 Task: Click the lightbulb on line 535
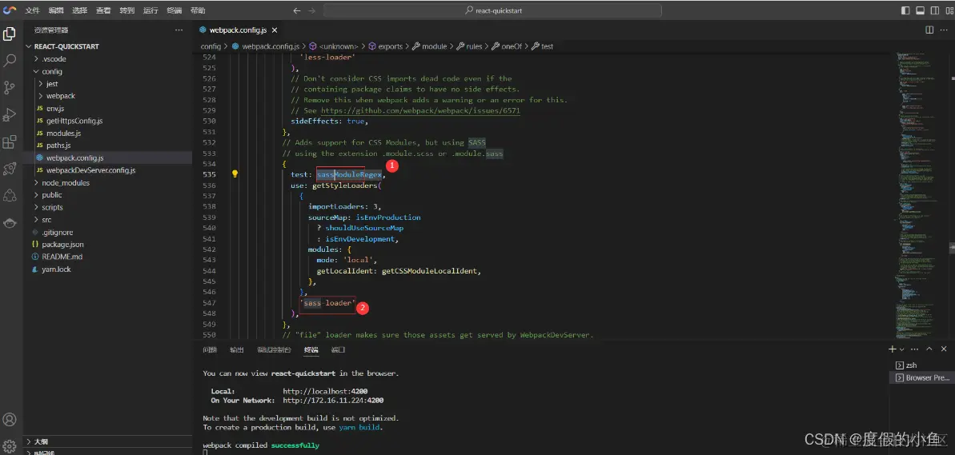(235, 174)
